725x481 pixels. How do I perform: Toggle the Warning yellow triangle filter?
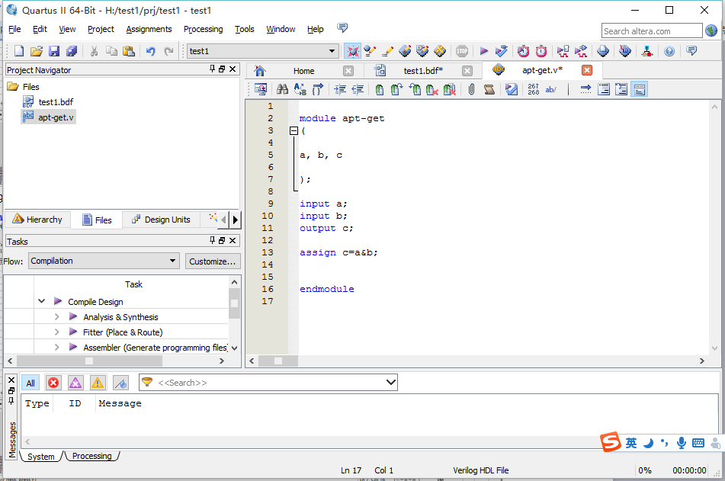pos(98,383)
